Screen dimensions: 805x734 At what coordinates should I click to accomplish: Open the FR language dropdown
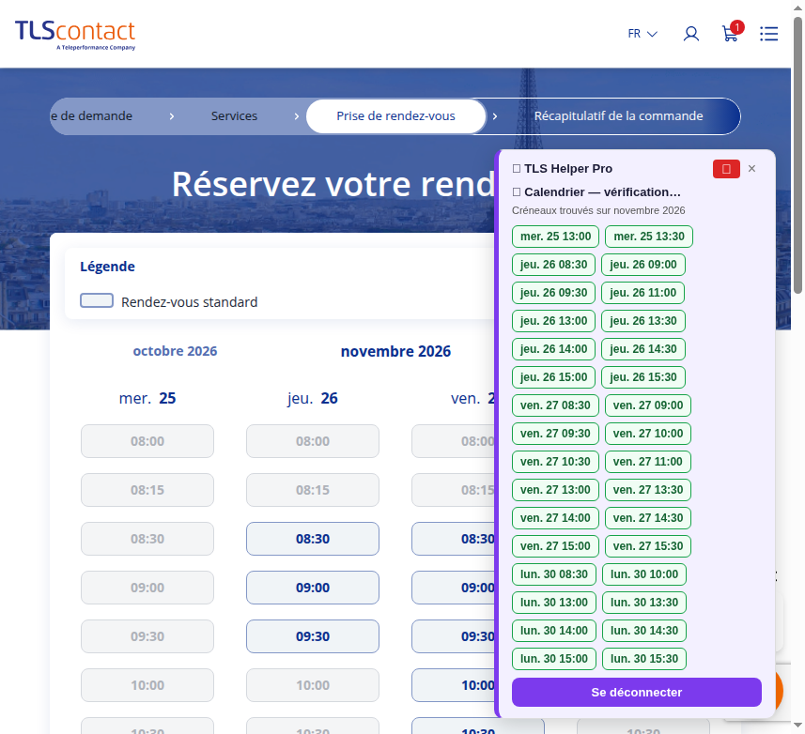642,34
